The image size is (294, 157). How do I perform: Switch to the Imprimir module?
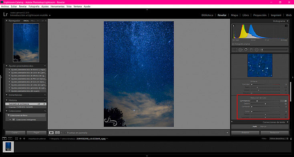(x=276, y=15)
